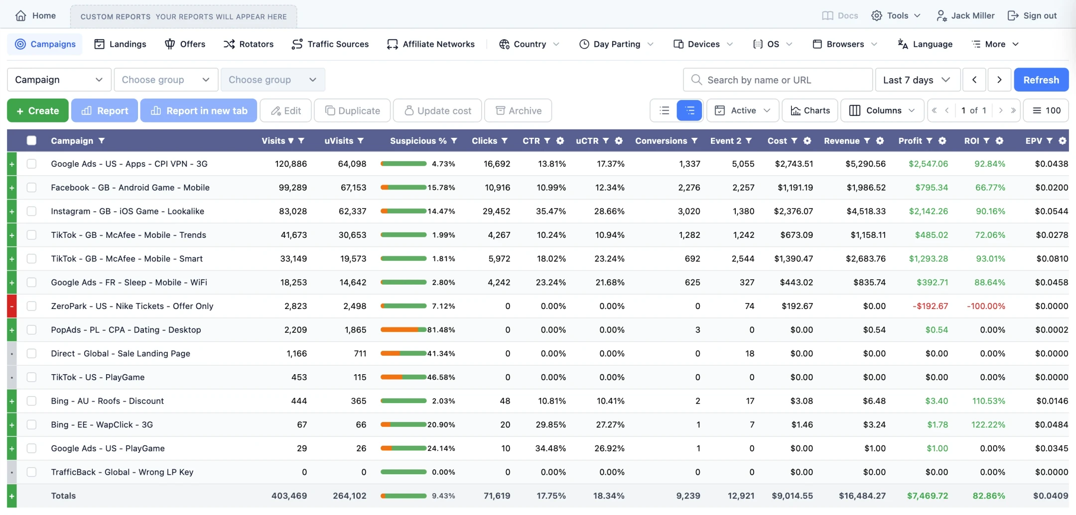The width and height of the screenshot is (1076, 515).
Task: Toggle select-all checkbox in table header
Action: (x=31, y=140)
